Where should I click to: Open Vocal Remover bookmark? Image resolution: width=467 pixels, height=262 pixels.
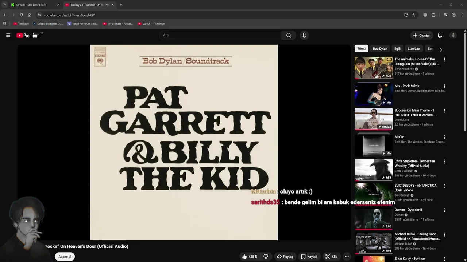point(82,24)
